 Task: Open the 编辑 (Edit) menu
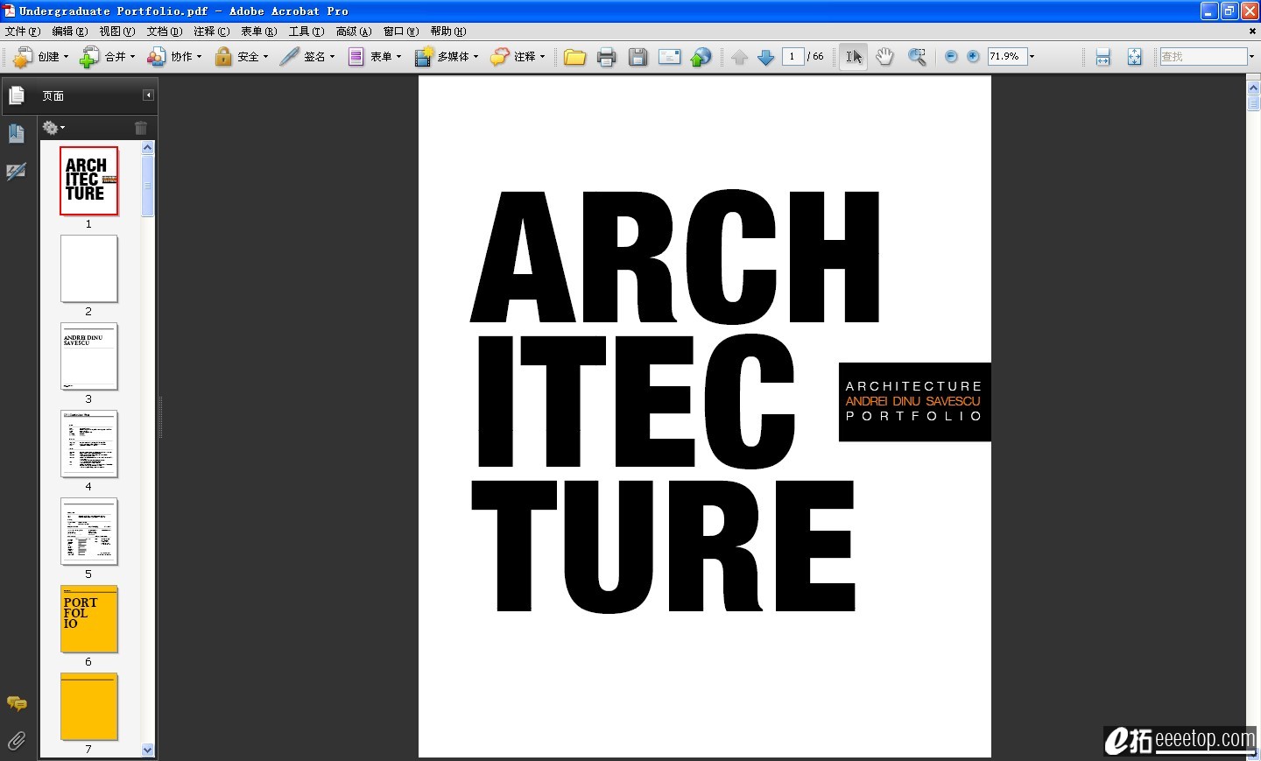point(70,32)
